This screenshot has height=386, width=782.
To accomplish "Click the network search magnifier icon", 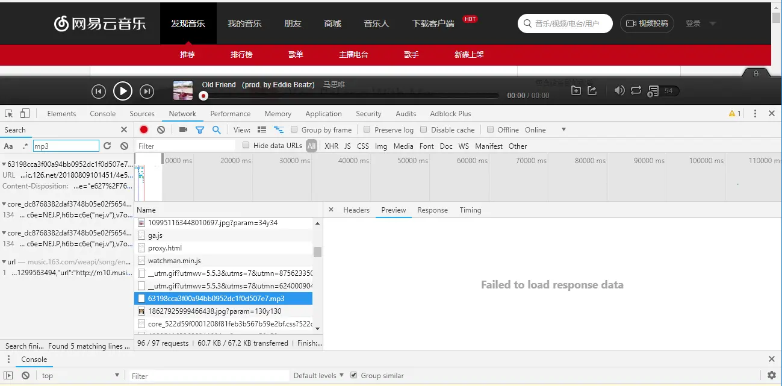I will point(216,129).
